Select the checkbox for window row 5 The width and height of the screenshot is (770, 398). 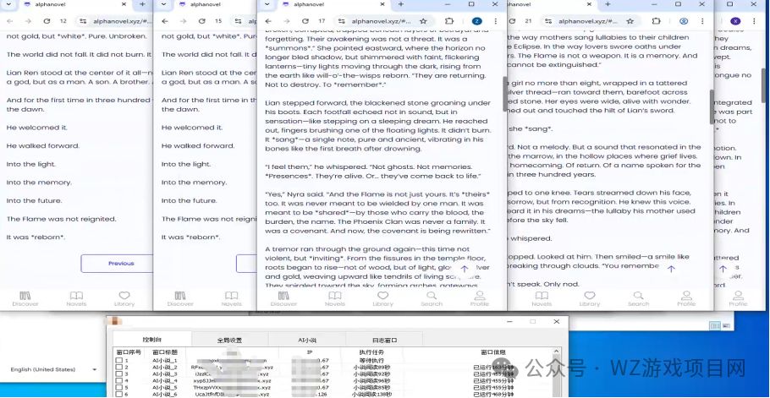pos(119,388)
